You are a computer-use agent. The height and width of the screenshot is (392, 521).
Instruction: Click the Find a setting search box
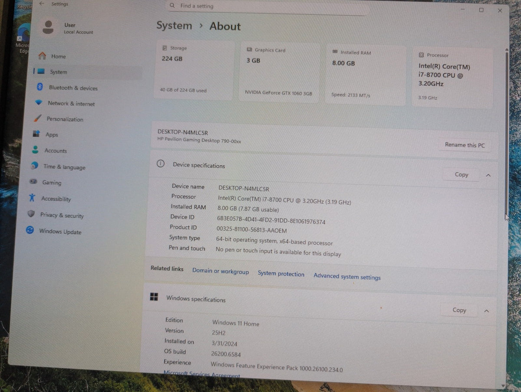(267, 7)
